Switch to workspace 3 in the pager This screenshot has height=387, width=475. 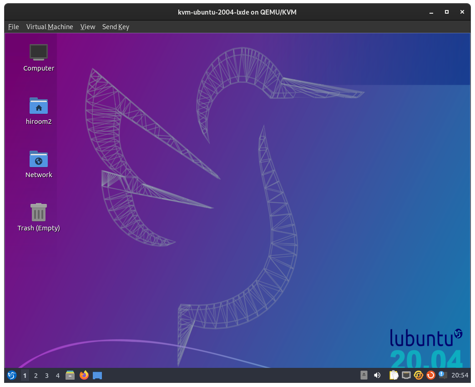coord(47,376)
